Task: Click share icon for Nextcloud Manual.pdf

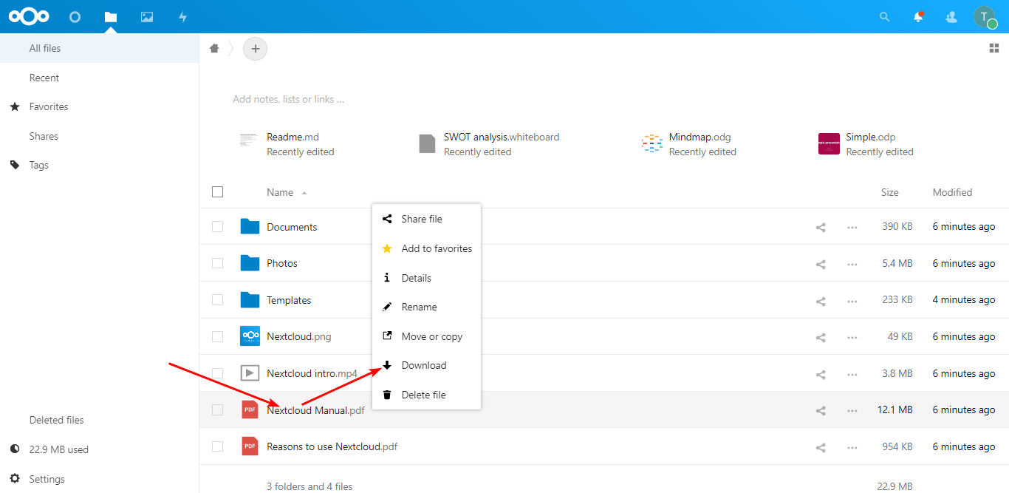Action: 820,410
